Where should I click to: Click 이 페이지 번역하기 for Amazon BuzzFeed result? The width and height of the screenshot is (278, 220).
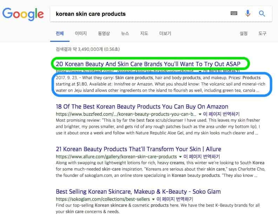tap(221, 114)
